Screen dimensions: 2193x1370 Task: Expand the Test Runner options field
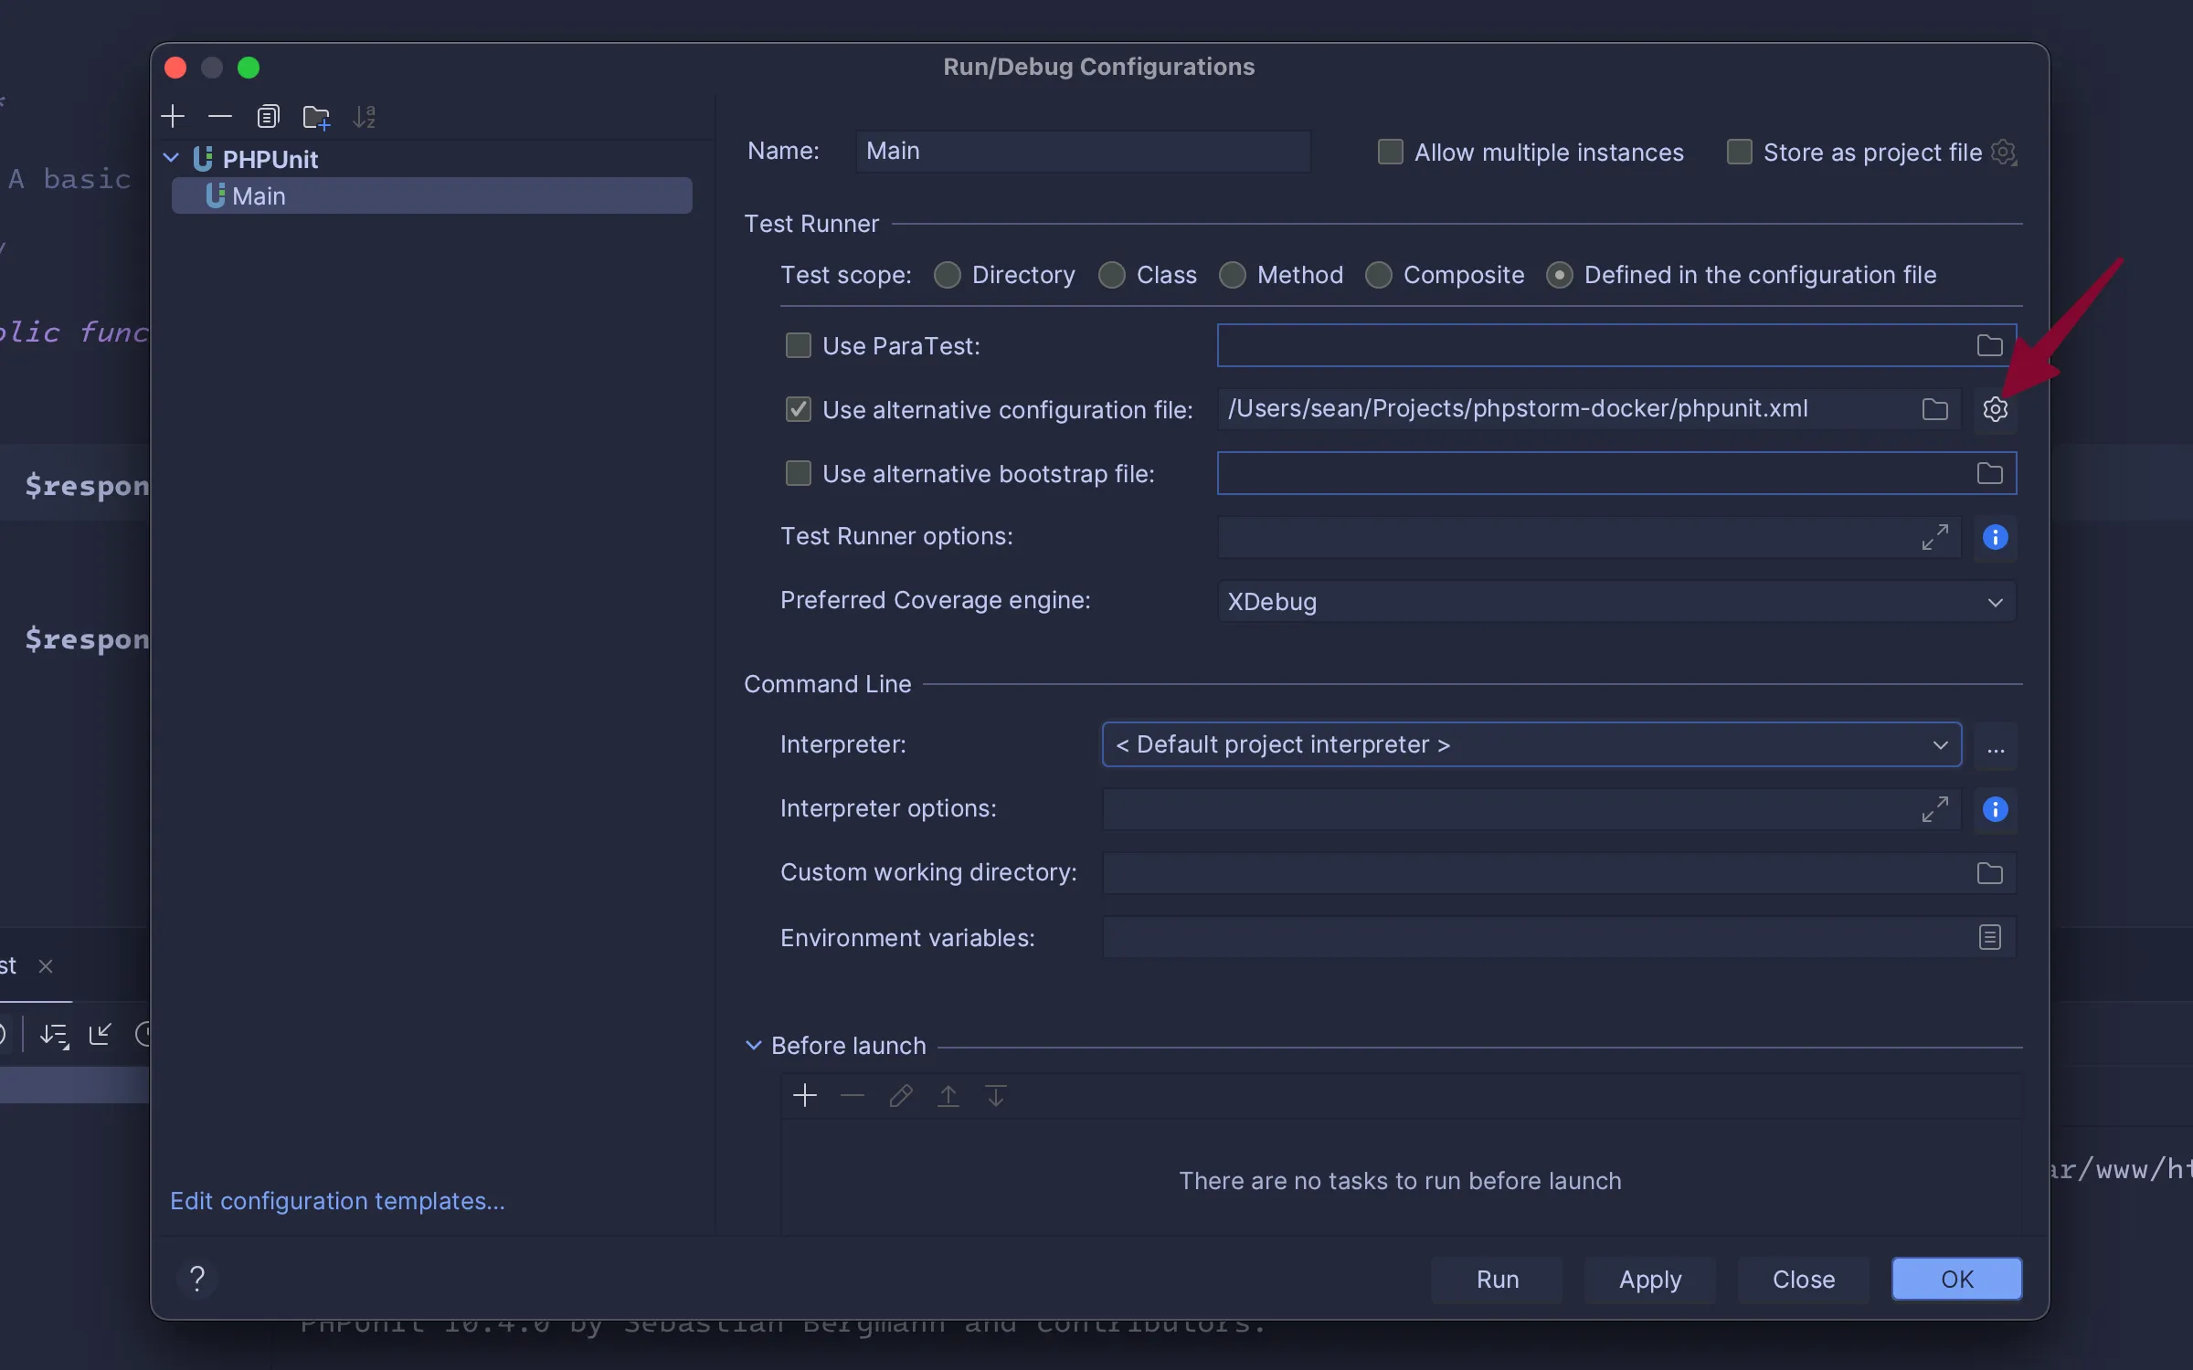click(x=1934, y=537)
